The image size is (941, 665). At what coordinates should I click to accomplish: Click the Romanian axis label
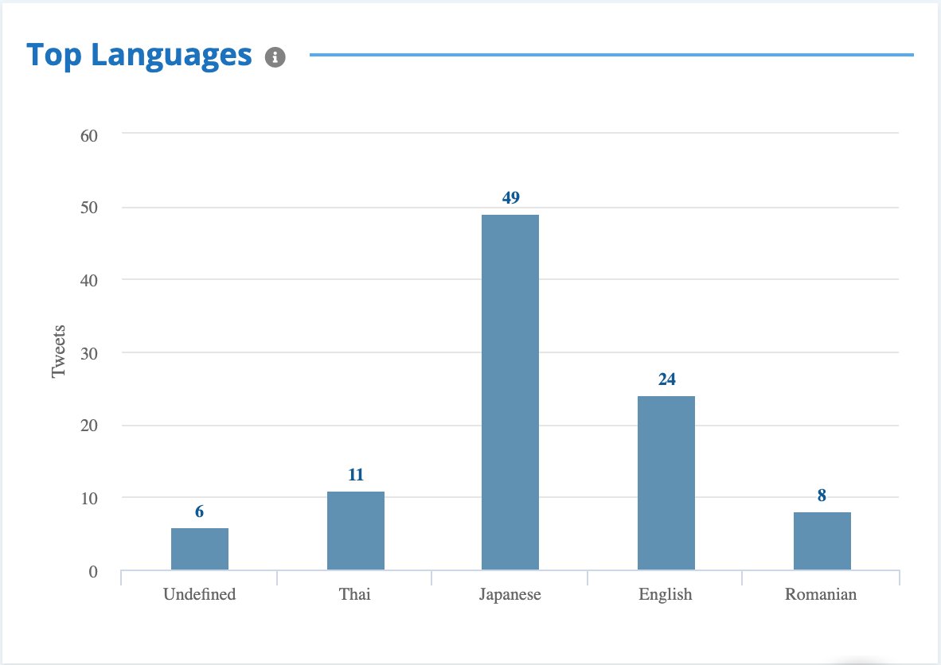[821, 594]
